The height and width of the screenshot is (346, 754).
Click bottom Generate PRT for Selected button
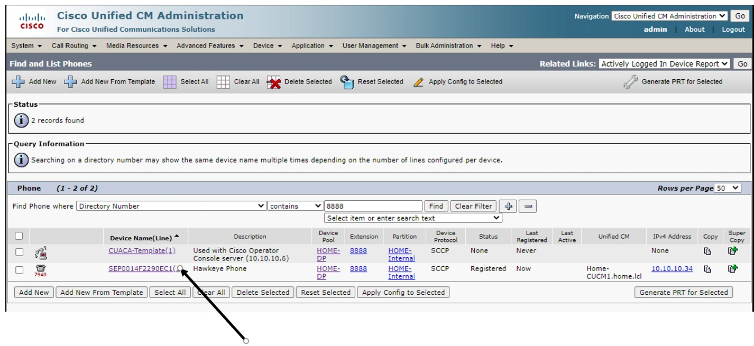[x=684, y=293]
